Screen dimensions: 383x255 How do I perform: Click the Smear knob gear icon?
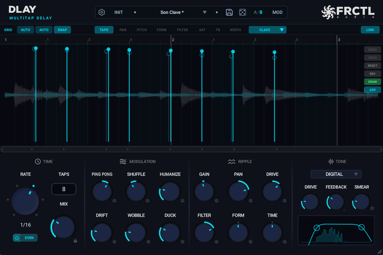372,208
